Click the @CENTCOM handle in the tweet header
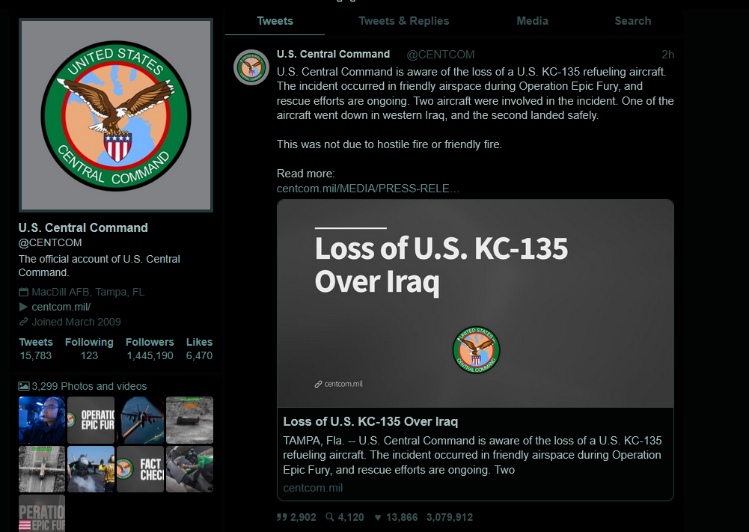The image size is (749, 532). (441, 55)
